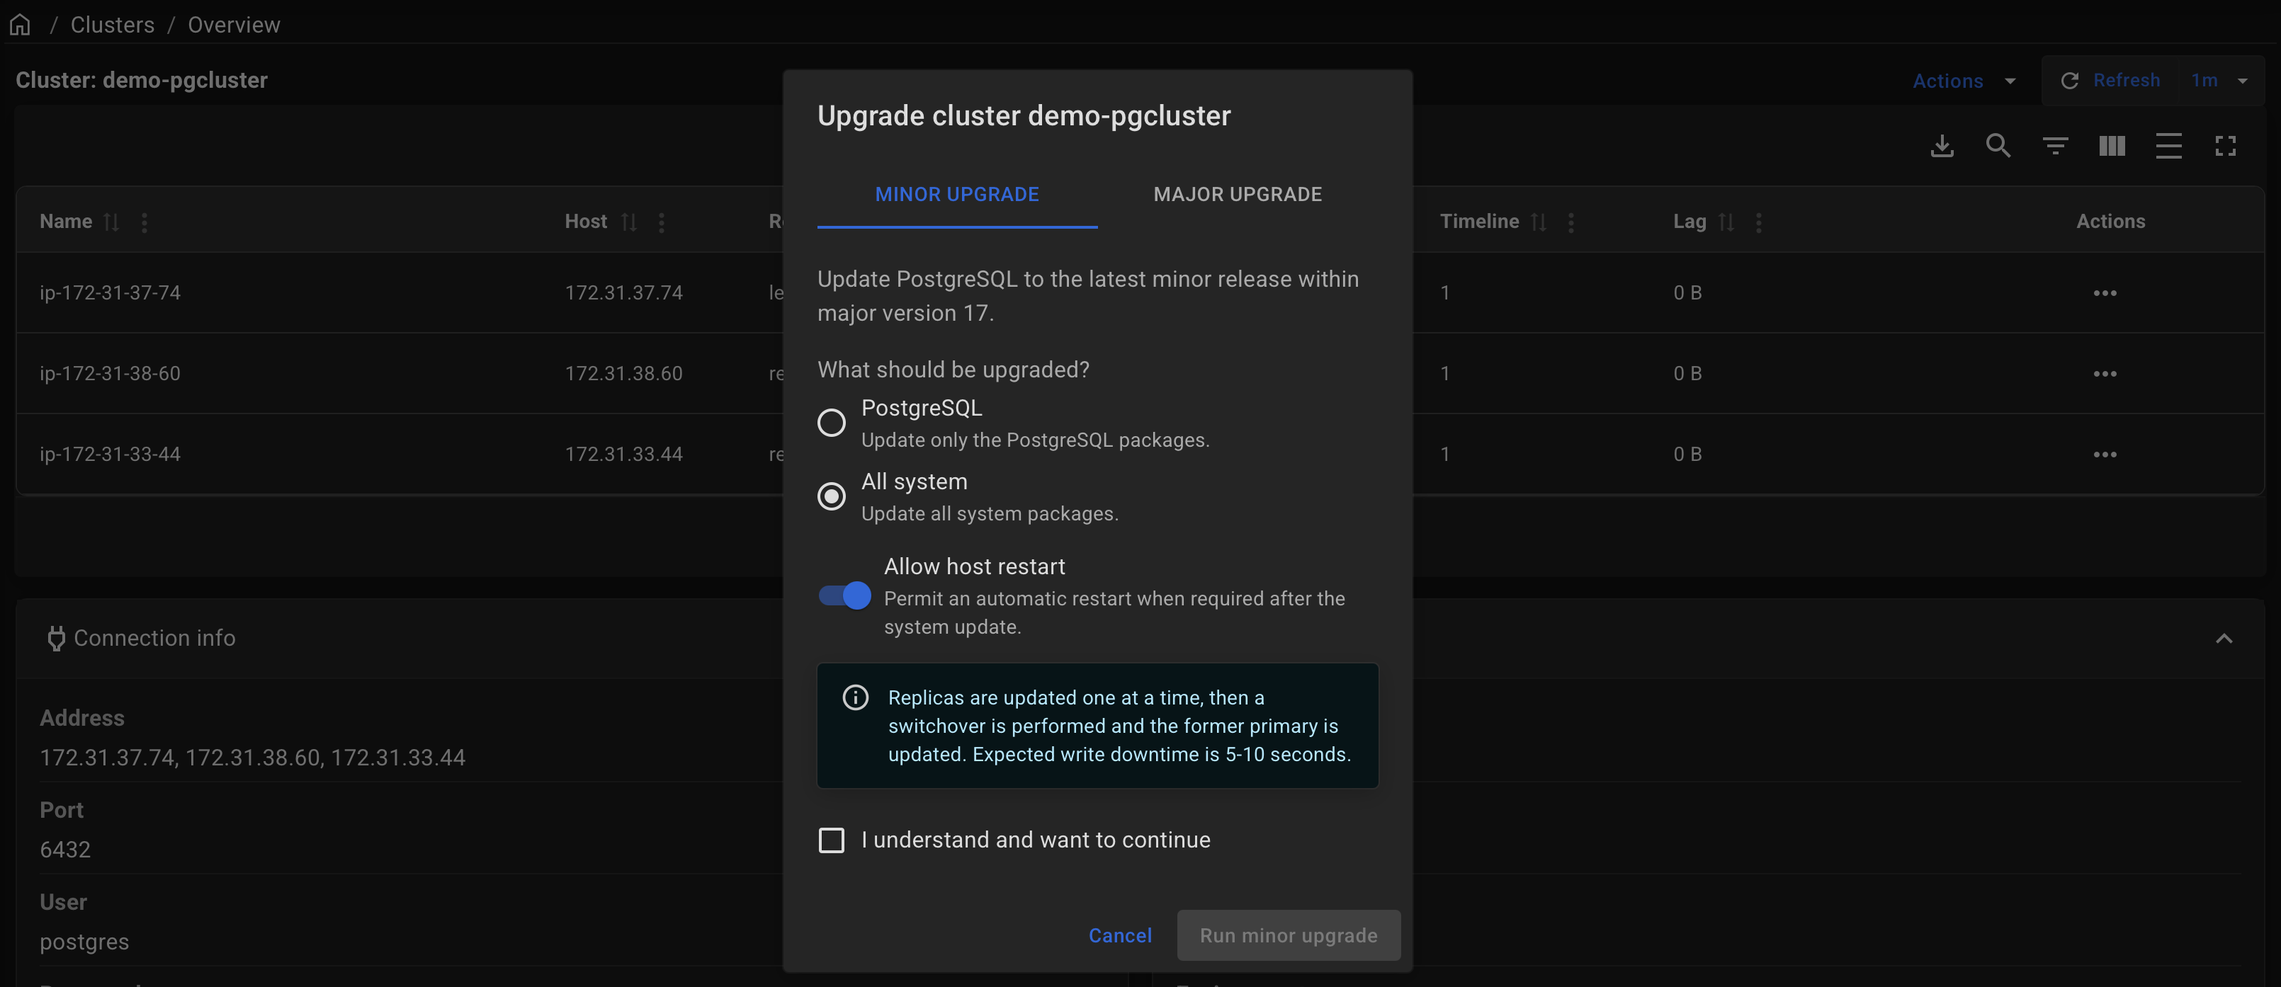This screenshot has width=2281, height=987.
Task: Click the name ip-172-31-33-44
Action: point(110,454)
